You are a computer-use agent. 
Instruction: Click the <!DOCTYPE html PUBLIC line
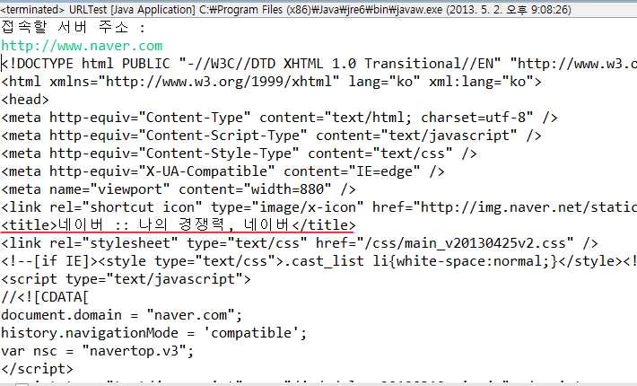click(318, 64)
